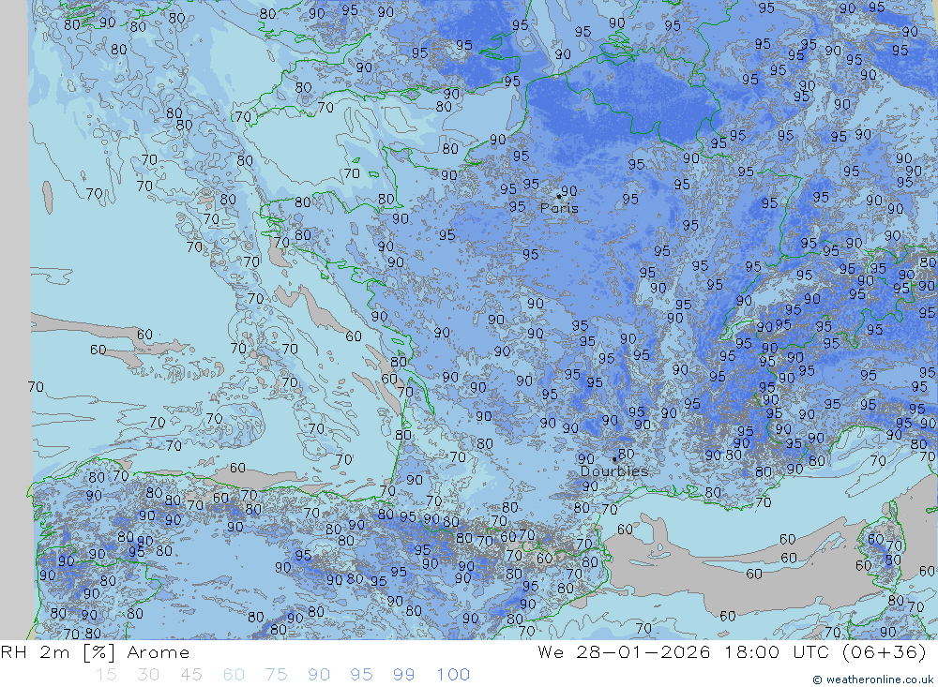
Task: Select the black dot marking Paris
Action: (x=559, y=196)
